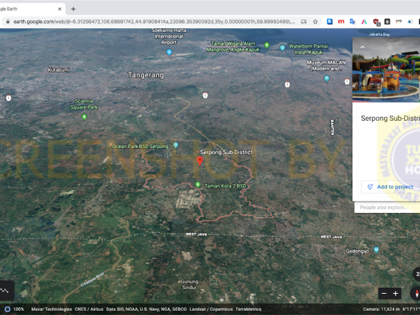Screen dimensions: 420x315
Task: Click the Gunung Sindur map label
Action: 190,285
